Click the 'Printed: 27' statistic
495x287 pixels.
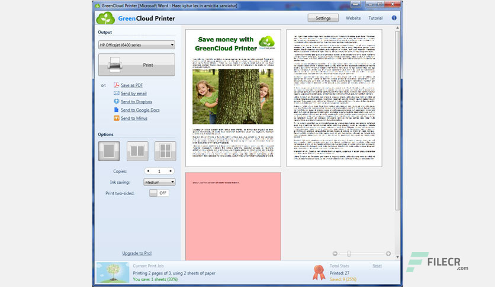(x=339, y=273)
